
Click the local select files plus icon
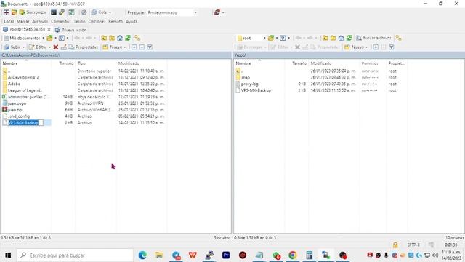click(134, 47)
